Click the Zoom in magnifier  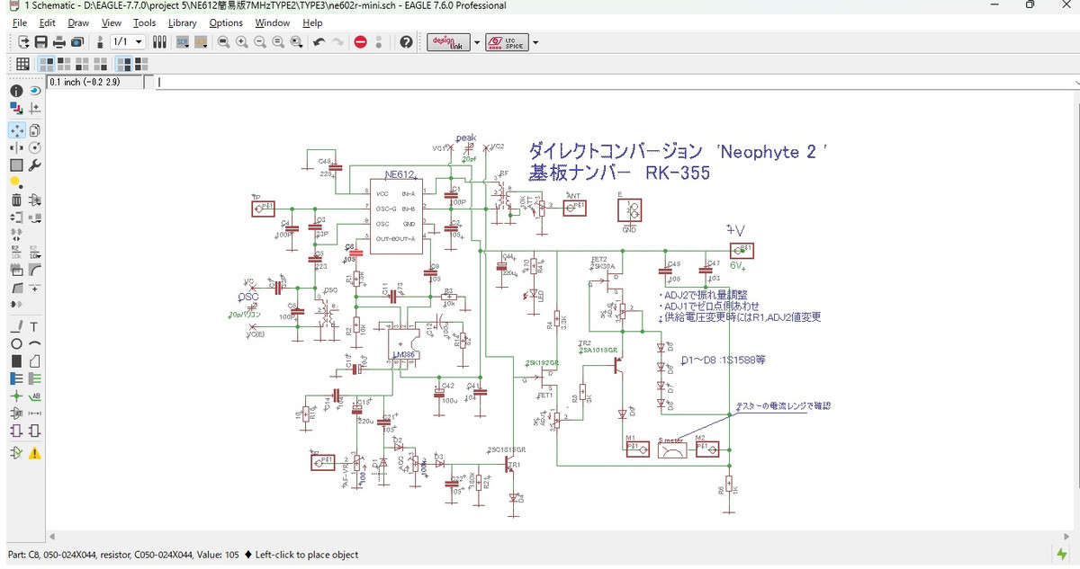[x=241, y=42]
